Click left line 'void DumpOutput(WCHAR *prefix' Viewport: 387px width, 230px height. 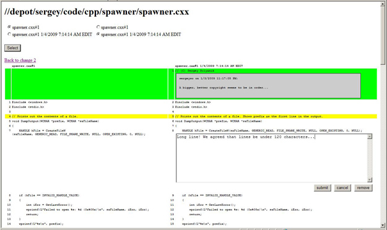pos(55,121)
